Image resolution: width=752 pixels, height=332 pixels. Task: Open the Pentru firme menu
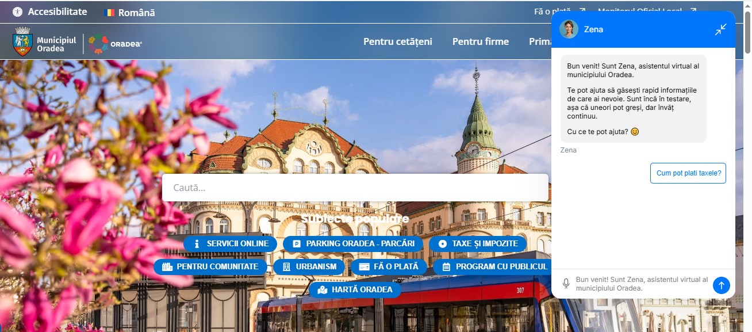[x=480, y=41]
